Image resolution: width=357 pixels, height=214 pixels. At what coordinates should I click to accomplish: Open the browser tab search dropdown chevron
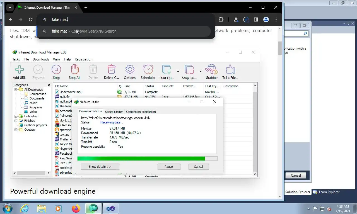tap(10, 8)
